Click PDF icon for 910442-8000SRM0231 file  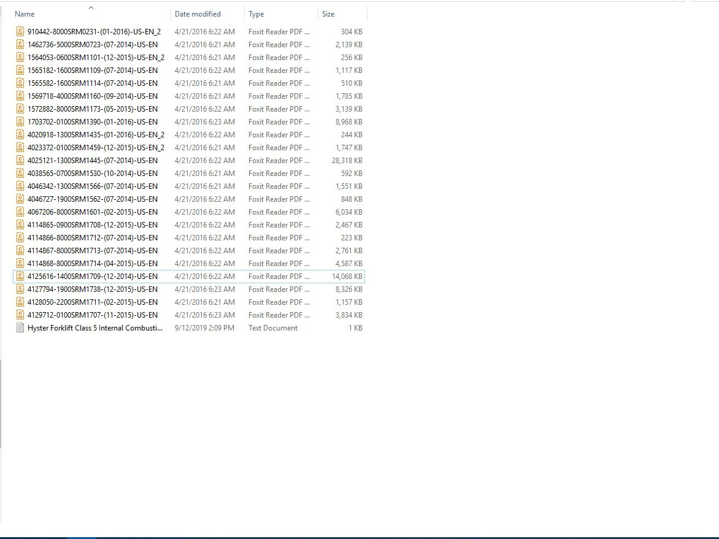[x=20, y=32]
